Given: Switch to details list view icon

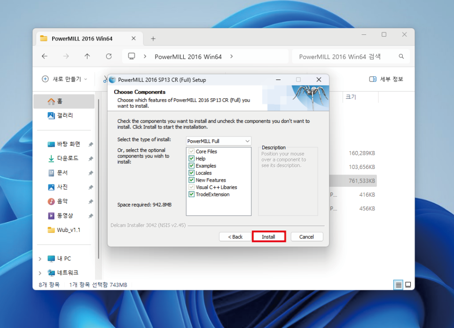Looking at the screenshot, I should [399, 285].
